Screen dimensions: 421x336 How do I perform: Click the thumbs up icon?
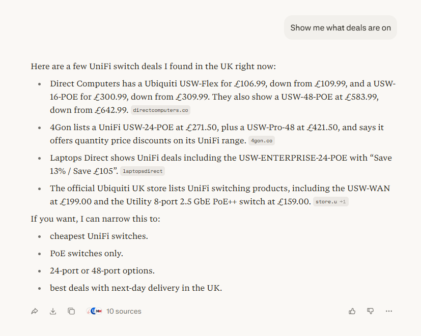coord(352,311)
